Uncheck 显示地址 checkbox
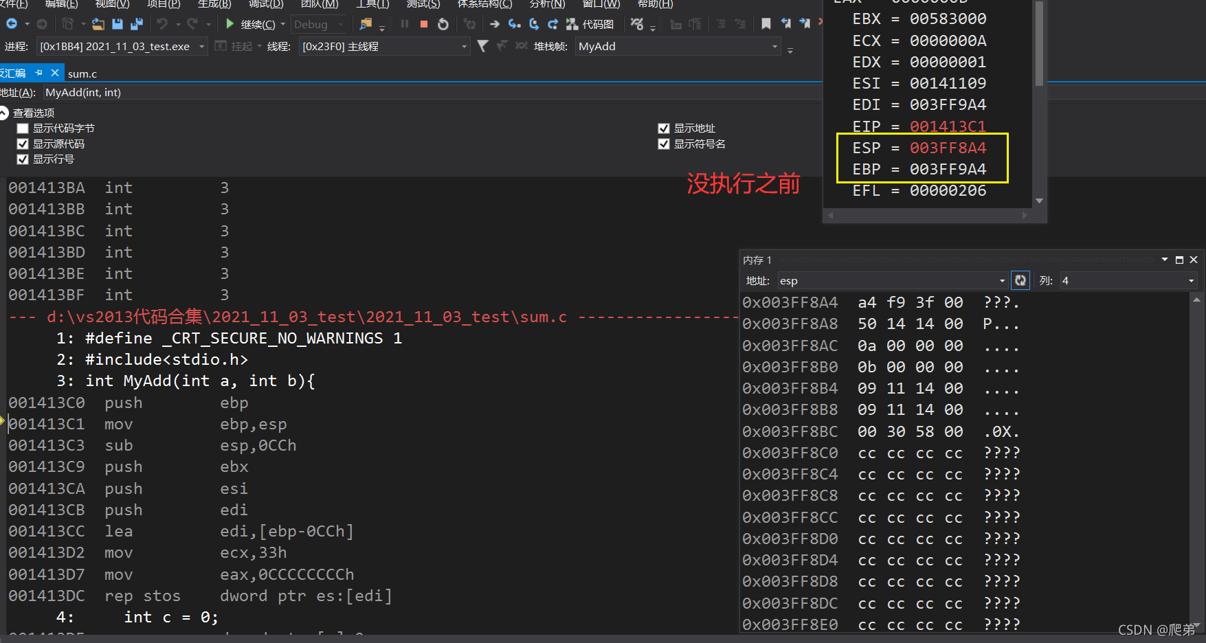 click(664, 128)
